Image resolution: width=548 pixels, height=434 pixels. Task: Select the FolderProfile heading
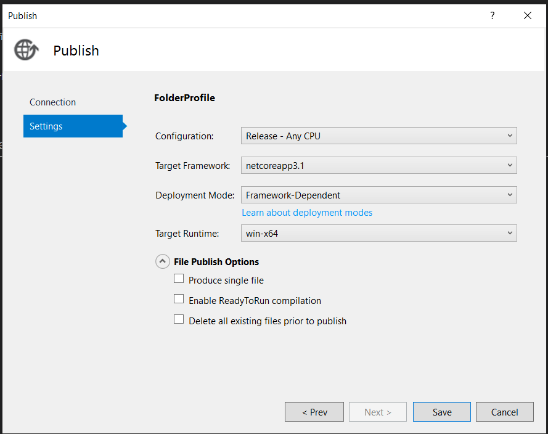(184, 97)
